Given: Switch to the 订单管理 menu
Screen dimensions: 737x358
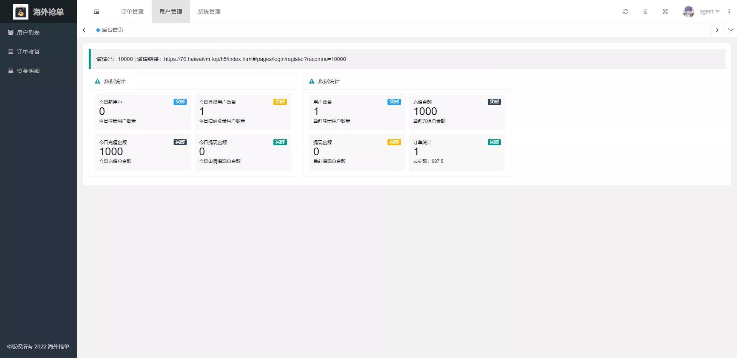Looking at the screenshot, I should pos(132,11).
